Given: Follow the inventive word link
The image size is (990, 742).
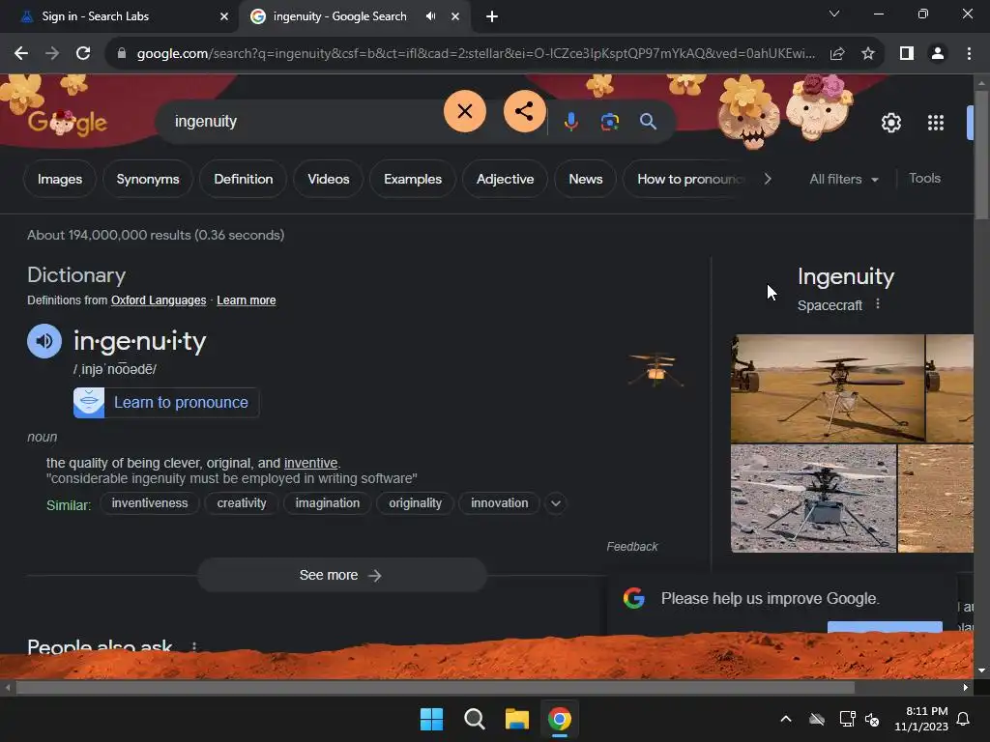Looking at the screenshot, I should tap(310, 463).
